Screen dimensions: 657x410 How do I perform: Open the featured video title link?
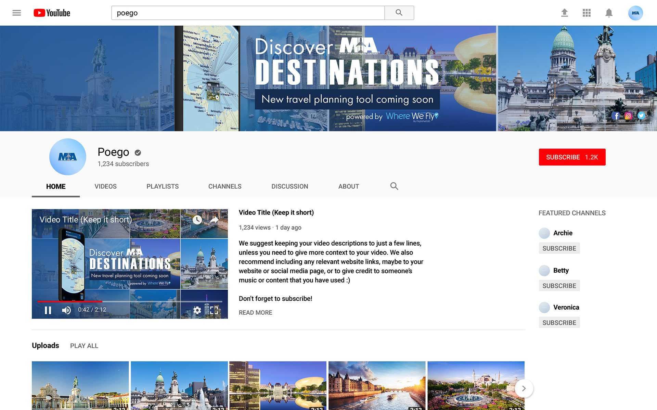click(276, 213)
